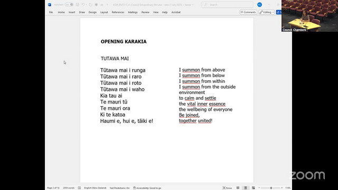338x190 pixels.
Task: Switch on Focus mode
Action: coord(227,188)
